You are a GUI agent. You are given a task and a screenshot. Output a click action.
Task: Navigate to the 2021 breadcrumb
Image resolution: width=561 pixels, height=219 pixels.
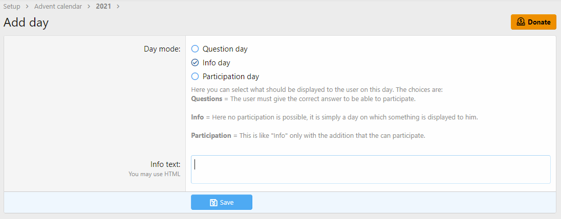103,7
